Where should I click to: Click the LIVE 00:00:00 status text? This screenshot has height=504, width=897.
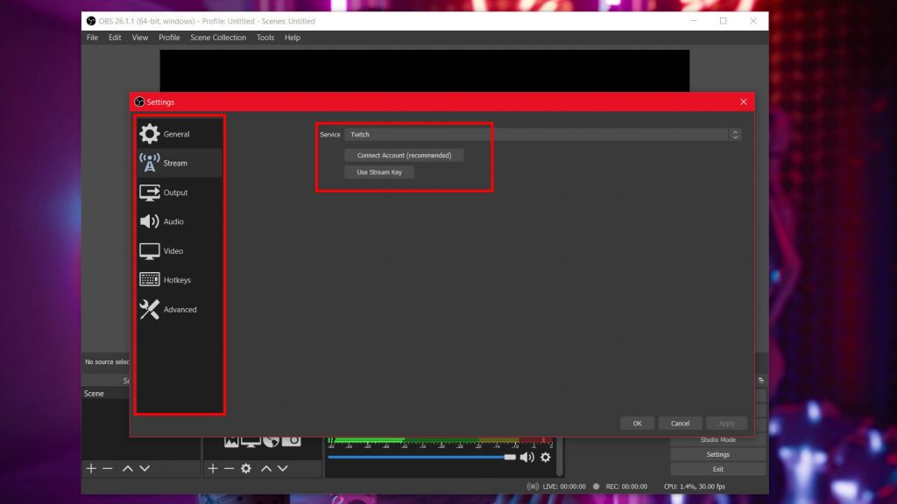[564, 486]
